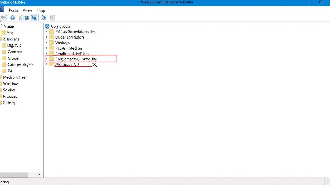
Task: Click the folder icon next to Wedugy
Action: click(51, 42)
